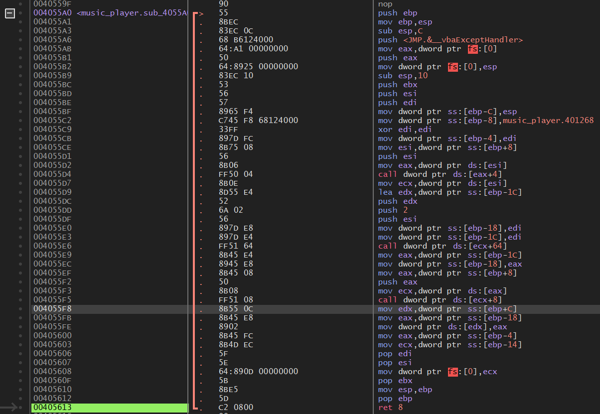This screenshot has width=600, height=414.
Task: Select 'push edx' instruction
Action: pyautogui.click(x=398, y=201)
